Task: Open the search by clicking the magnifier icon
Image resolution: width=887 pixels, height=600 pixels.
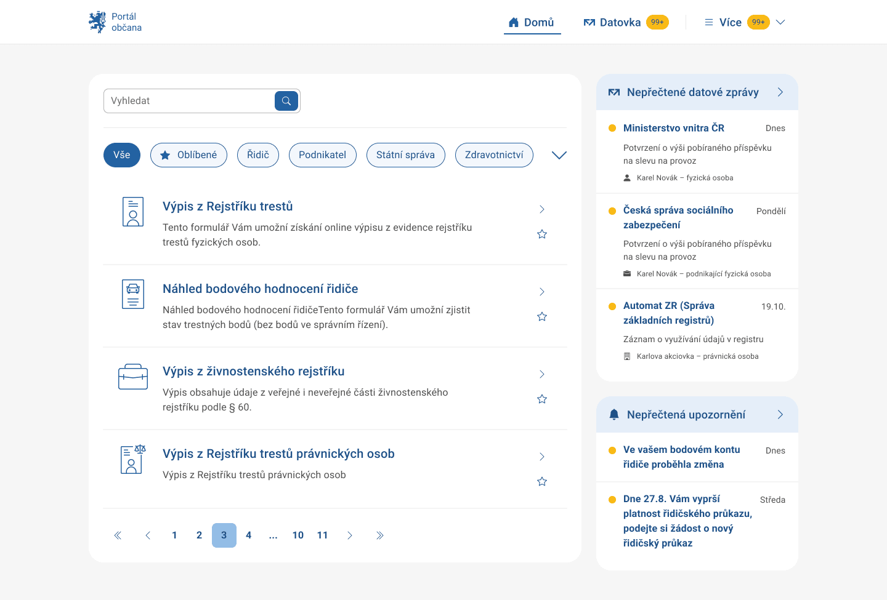Action: pyautogui.click(x=286, y=100)
